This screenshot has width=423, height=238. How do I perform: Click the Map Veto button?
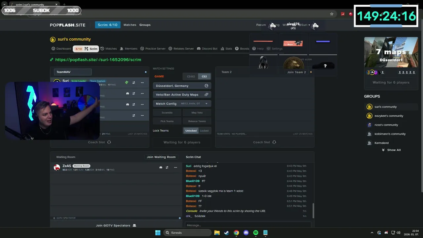pos(197,113)
